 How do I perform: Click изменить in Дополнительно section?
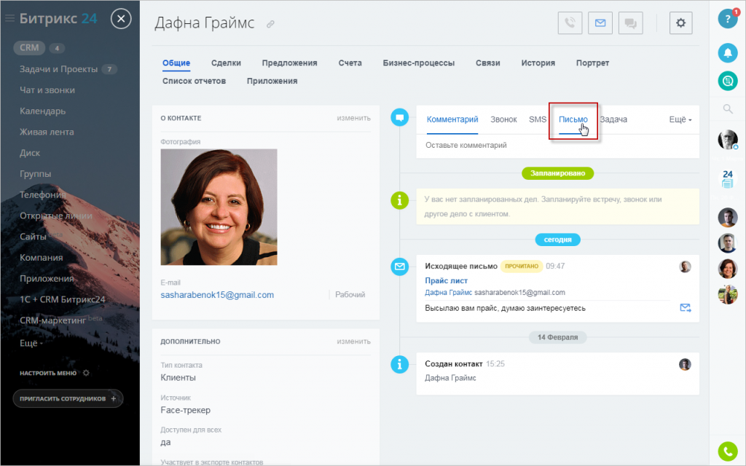click(353, 341)
